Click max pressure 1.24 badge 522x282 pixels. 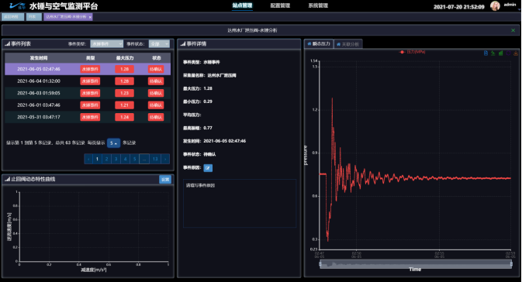pyautogui.click(x=125, y=117)
